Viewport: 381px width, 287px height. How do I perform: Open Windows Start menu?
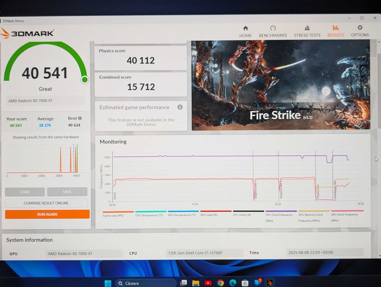click(108, 283)
